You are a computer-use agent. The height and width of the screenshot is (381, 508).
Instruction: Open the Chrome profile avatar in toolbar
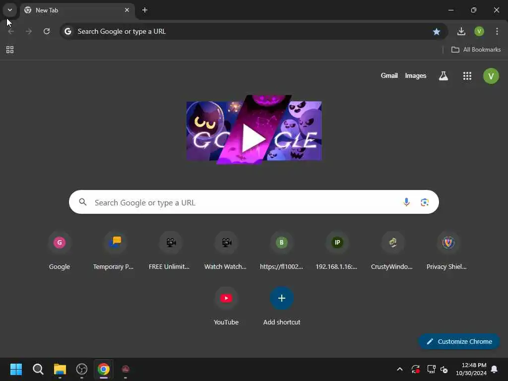point(479,31)
